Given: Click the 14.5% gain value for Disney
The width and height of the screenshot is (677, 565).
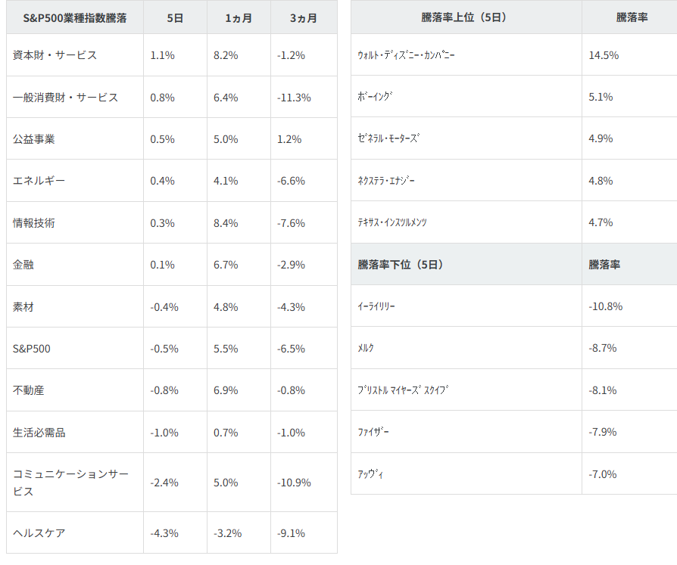Looking at the screenshot, I should click(604, 55).
